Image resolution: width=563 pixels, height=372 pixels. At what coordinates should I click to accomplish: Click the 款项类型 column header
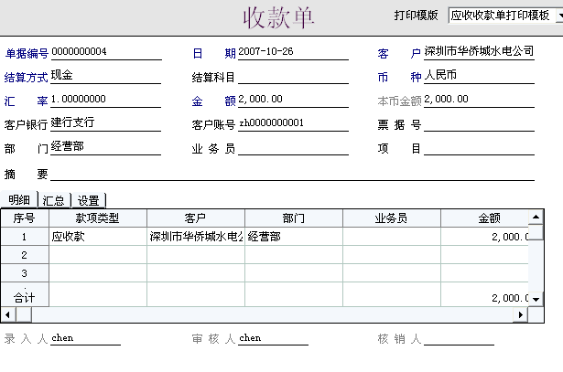98,218
